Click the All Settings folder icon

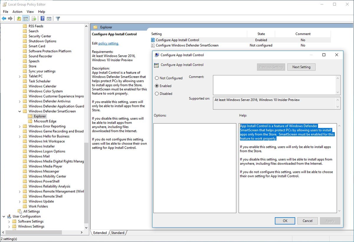click(x=20, y=211)
